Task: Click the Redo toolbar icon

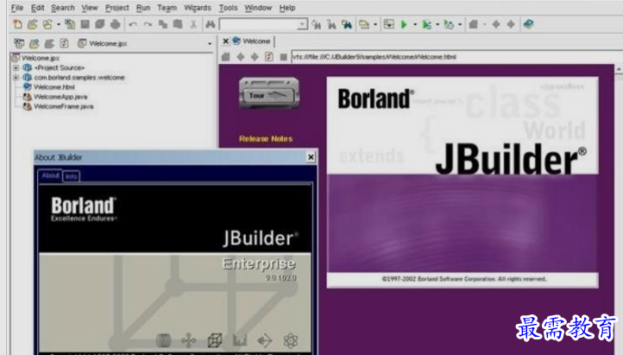Action: [148, 25]
